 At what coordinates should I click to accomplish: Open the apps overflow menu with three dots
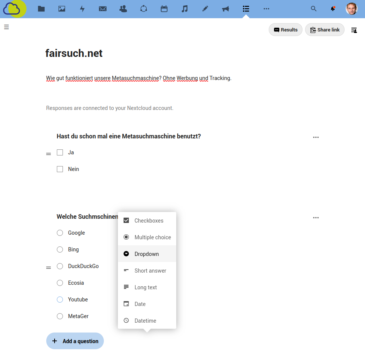[x=266, y=8]
